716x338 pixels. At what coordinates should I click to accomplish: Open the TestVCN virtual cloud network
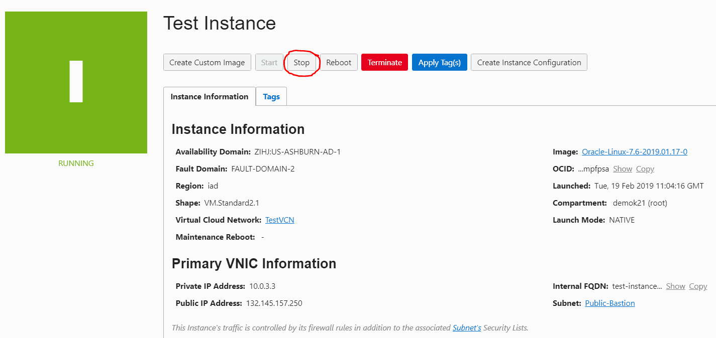tap(279, 220)
